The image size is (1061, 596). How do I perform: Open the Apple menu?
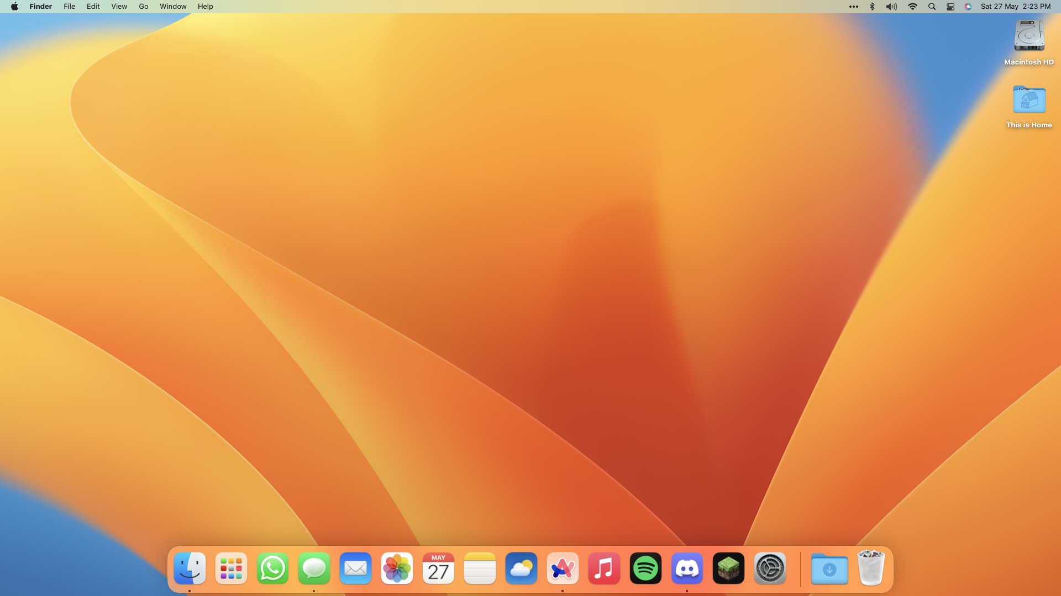[14, 7]
